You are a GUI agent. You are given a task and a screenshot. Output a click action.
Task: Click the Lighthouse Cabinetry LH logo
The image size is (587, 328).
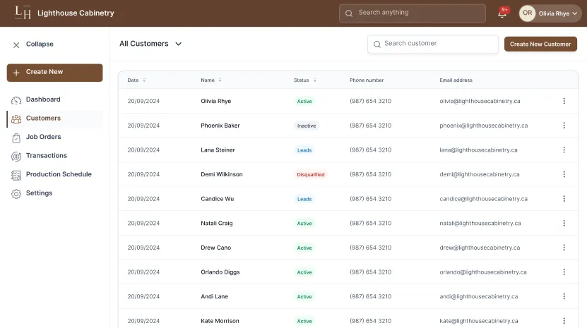23,13
